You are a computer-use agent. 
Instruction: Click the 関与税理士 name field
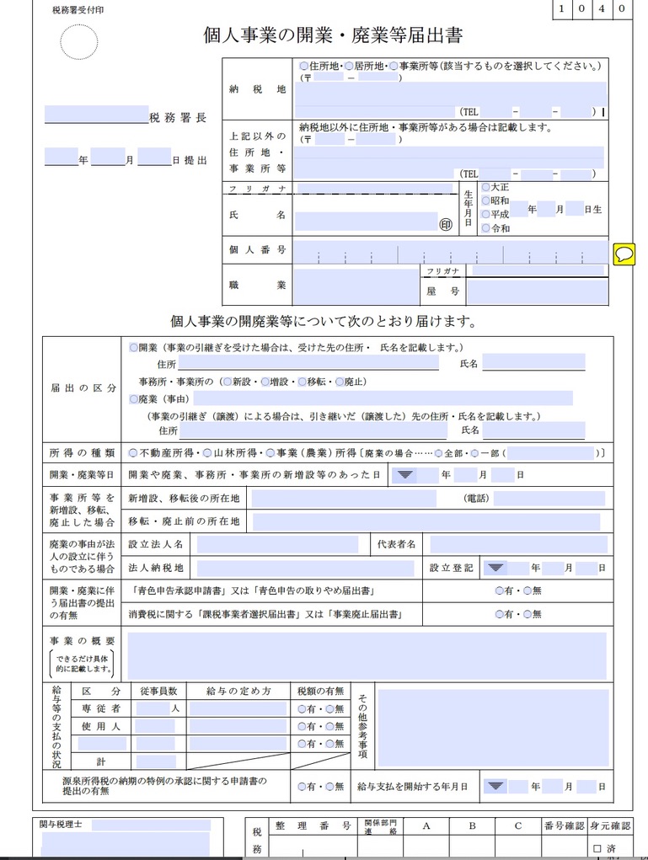[151, 825]
